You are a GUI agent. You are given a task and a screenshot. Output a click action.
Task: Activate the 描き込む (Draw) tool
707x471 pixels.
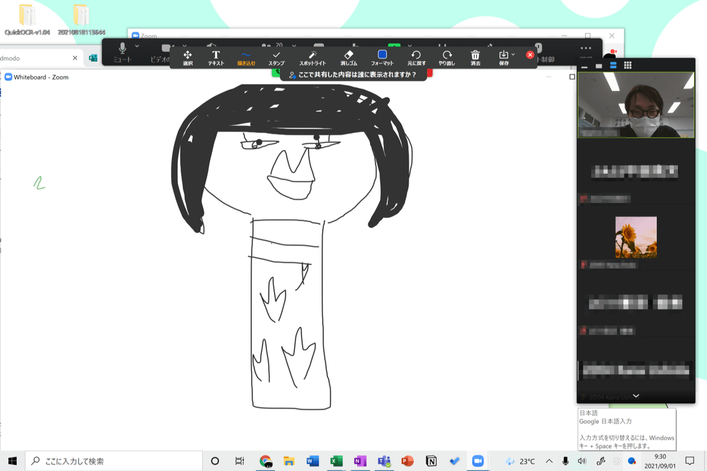246,58
